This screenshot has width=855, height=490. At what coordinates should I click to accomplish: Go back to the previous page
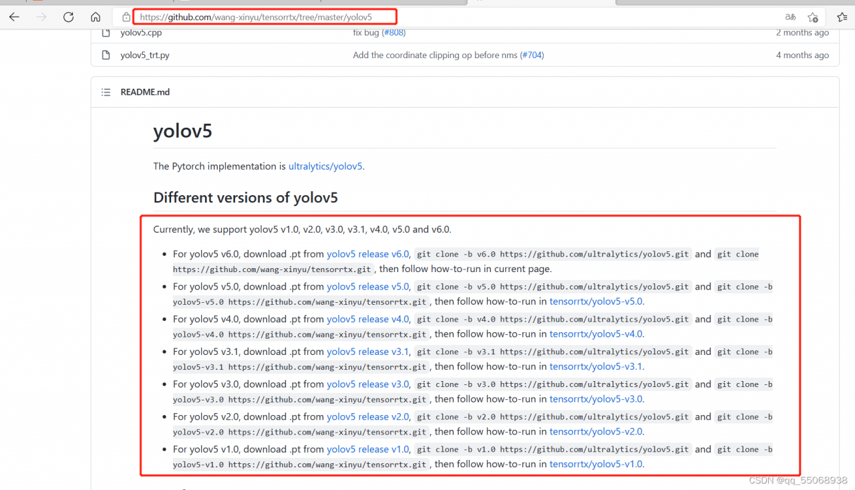tap(14, 17)
